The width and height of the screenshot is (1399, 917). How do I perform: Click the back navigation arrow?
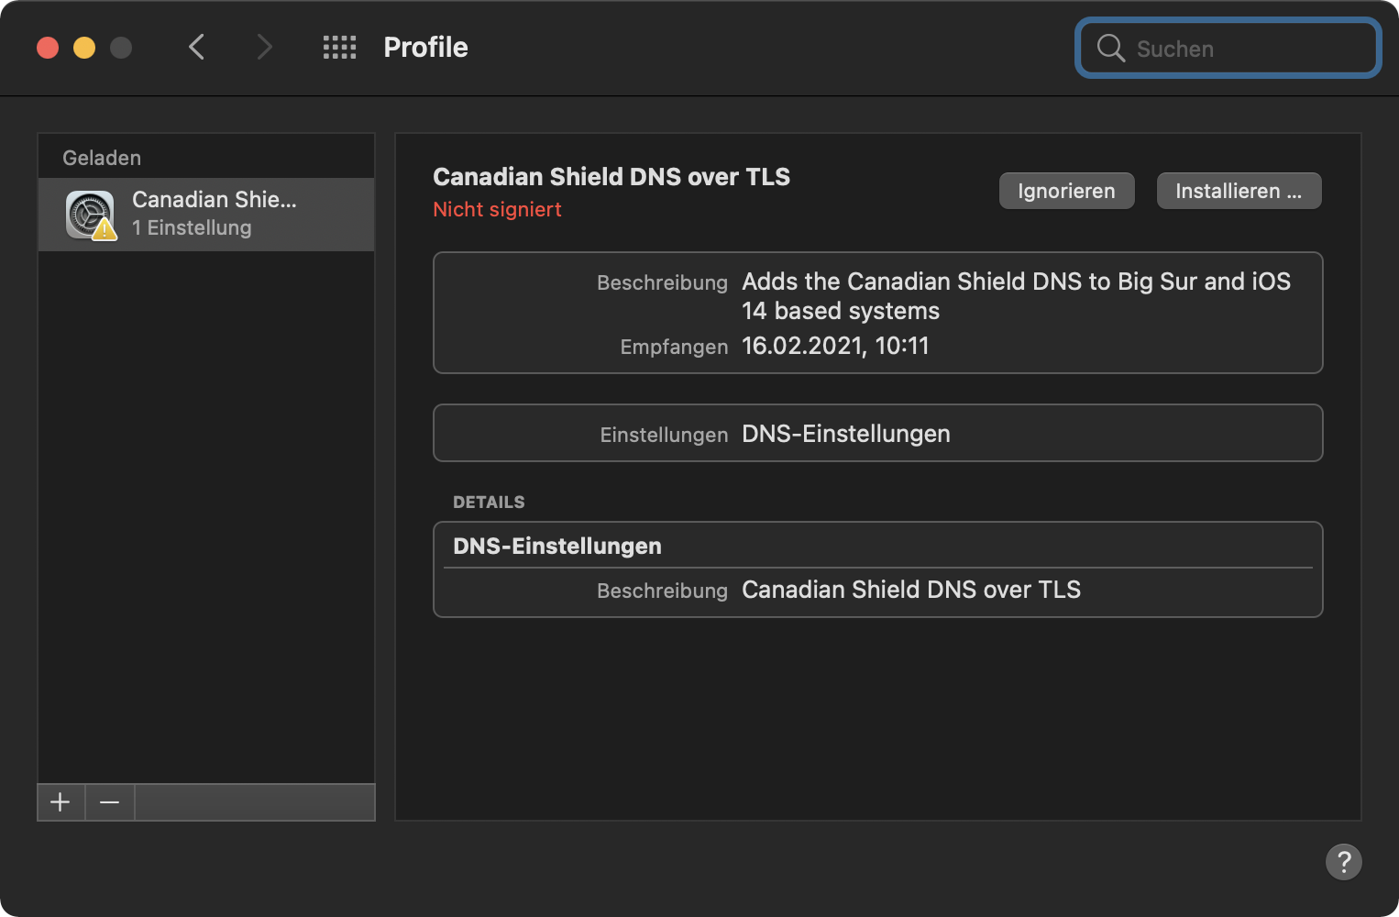pyautogui.click(x=196, y=47)
